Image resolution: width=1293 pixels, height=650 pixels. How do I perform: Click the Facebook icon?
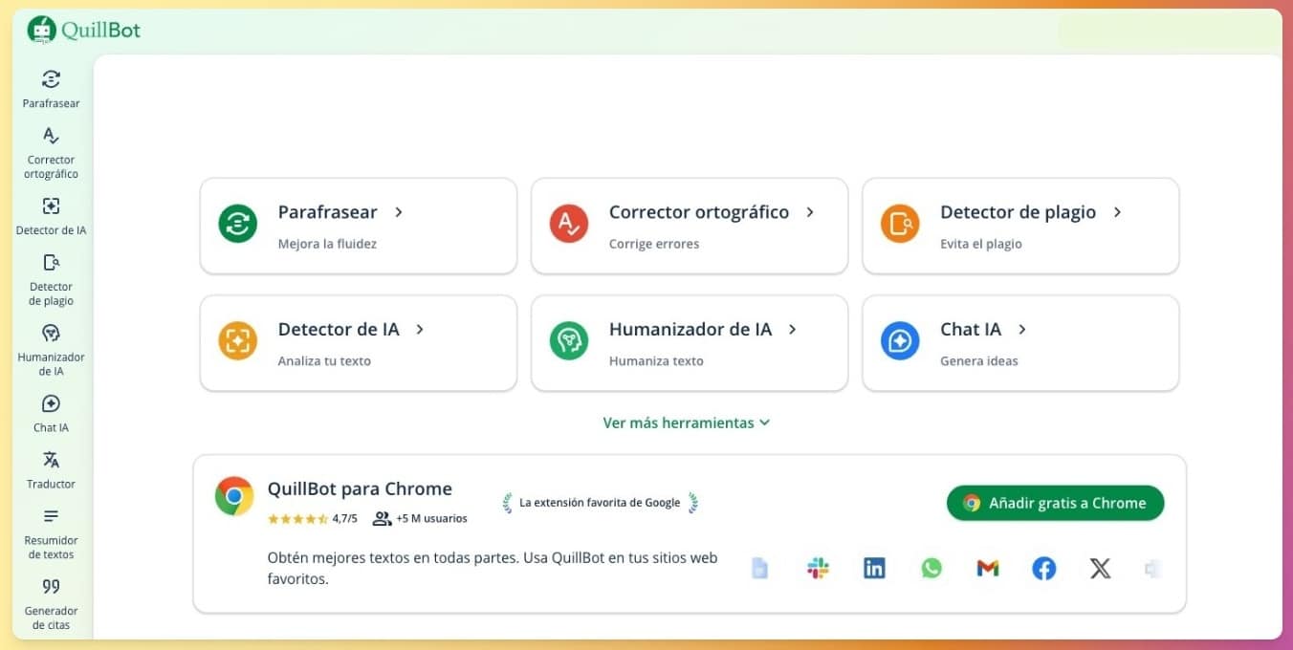tap(1044, 569)
